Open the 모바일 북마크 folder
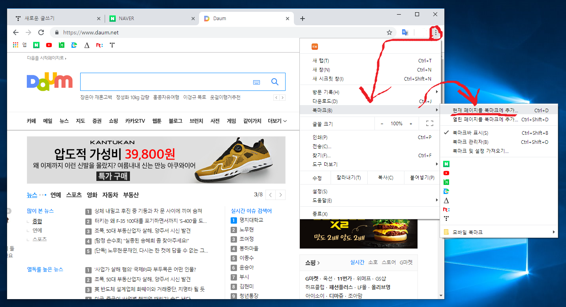This screenshot has height=307, width=566. tap(499, 232)
